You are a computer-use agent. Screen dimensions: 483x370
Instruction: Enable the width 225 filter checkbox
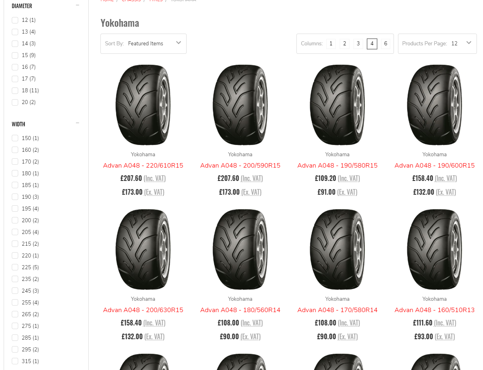tap(15, 267)
